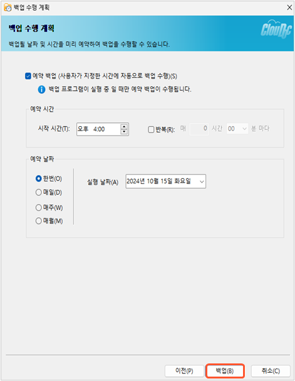The image size is (295, 381).
Task: Choose the 매월(M) monthly radio option
Action: tap(38, 221)
